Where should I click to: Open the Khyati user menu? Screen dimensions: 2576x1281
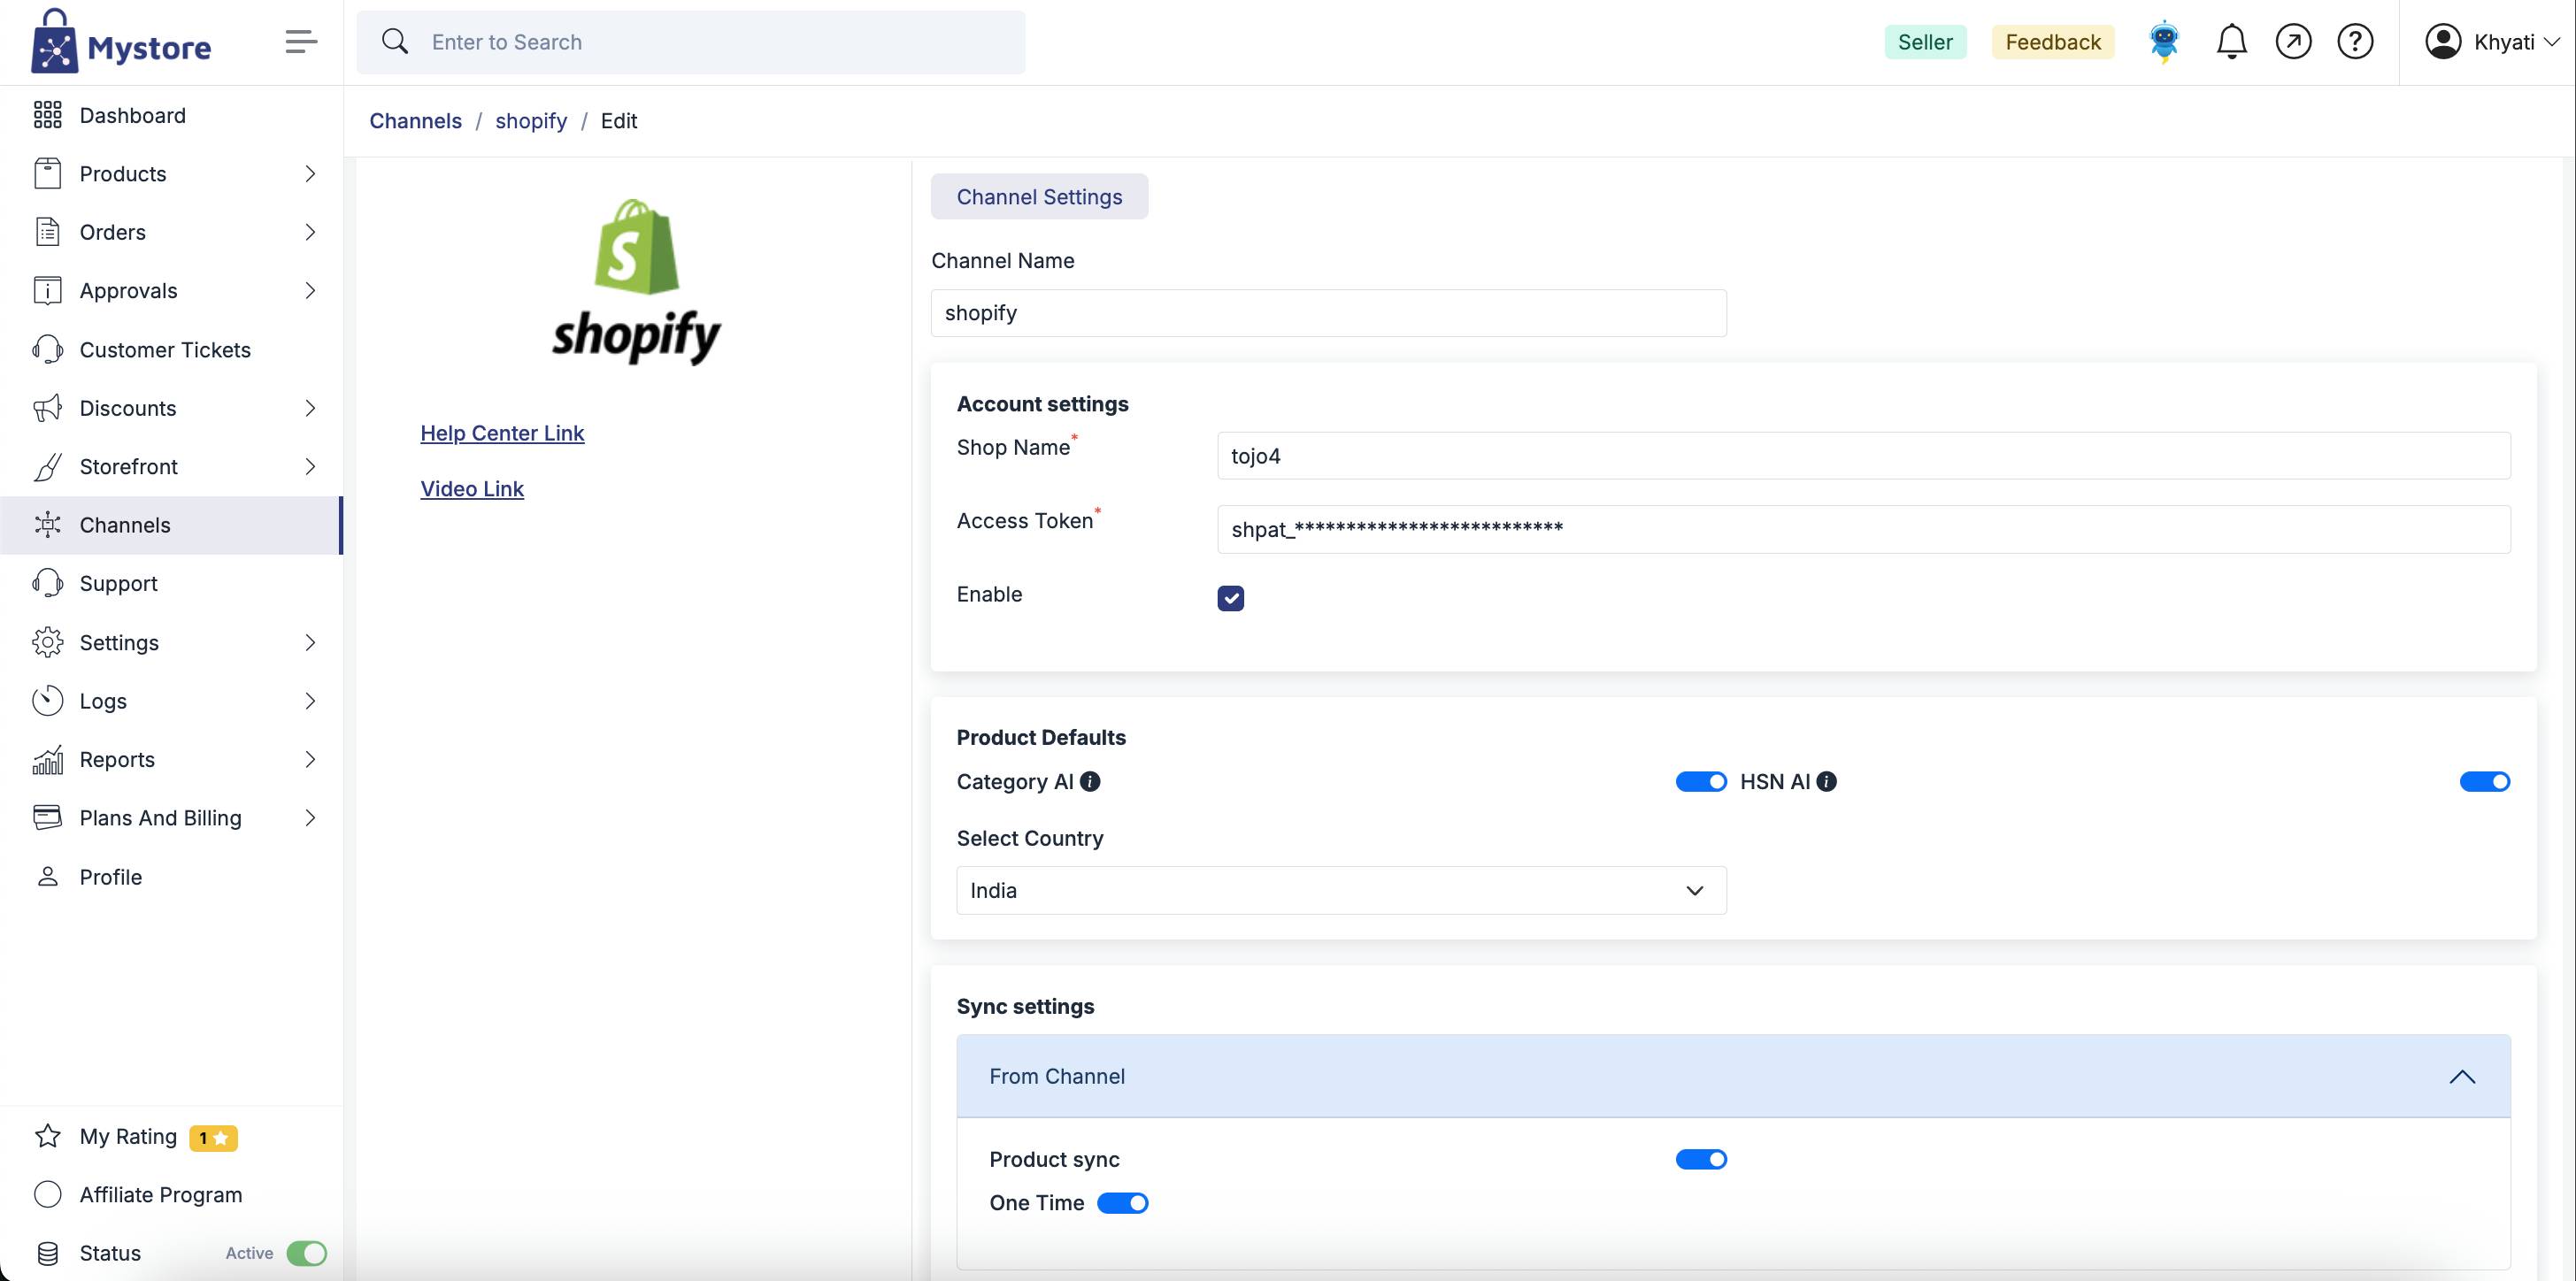tap(2491, 42)
